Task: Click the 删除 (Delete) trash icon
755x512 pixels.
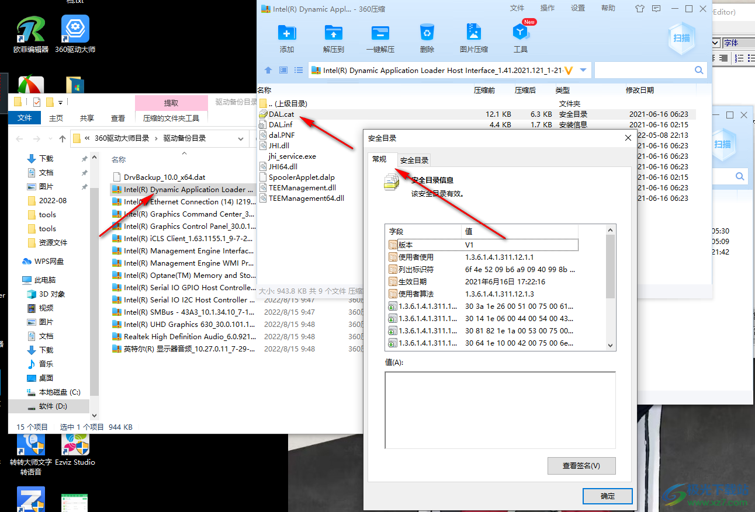Action: pyautogui.click(x=427, y=33)
